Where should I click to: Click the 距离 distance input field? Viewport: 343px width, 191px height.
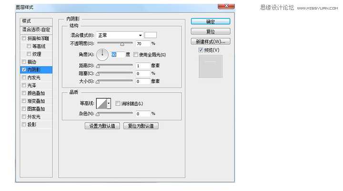142,66
